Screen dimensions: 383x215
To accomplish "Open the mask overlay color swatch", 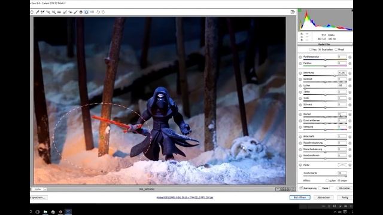I will 332,188.
